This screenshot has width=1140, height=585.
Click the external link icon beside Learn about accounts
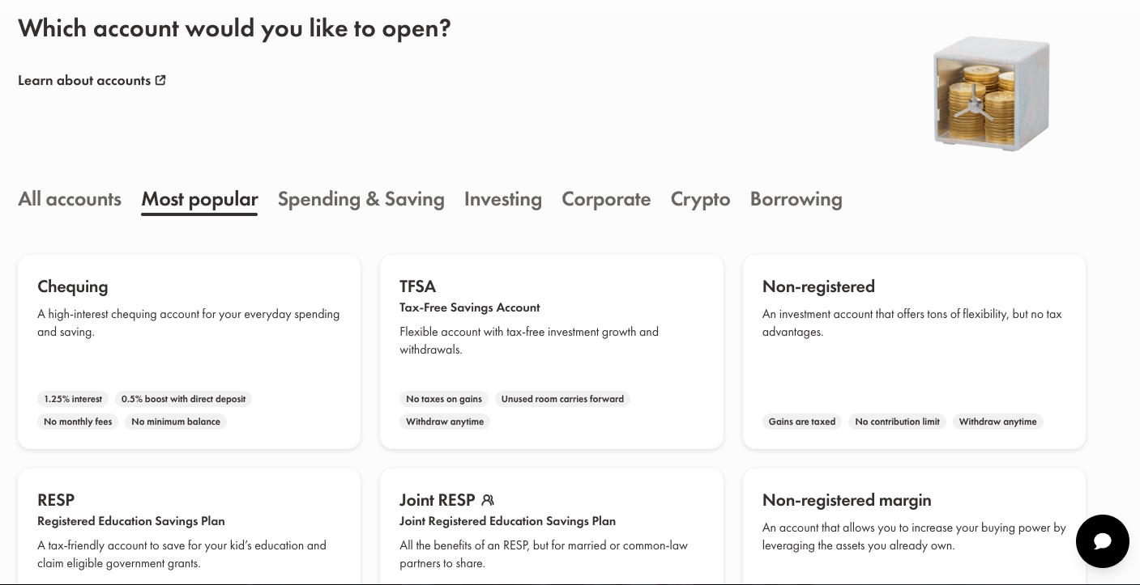click(x=160, y=79)
